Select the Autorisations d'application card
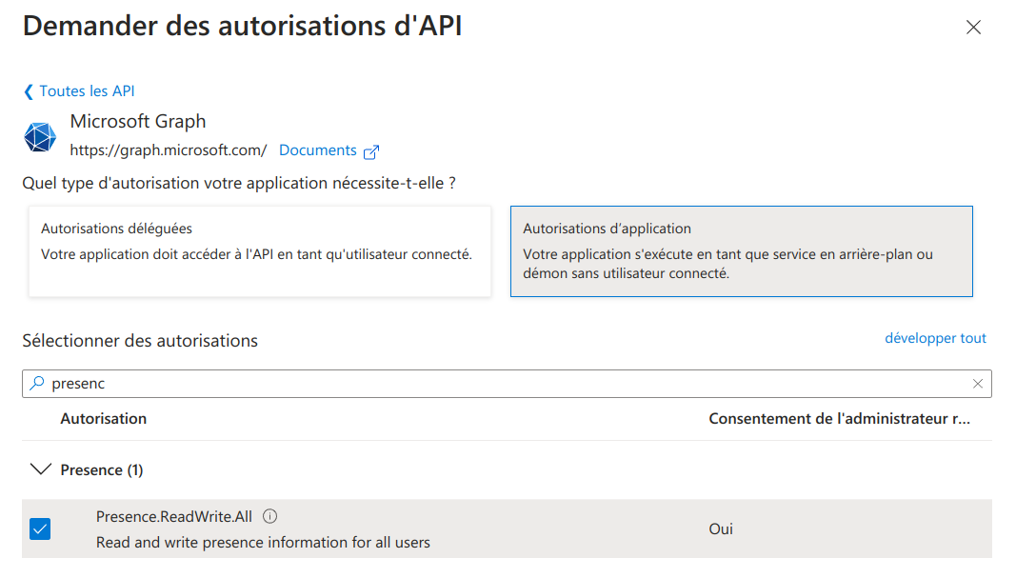 coord(741,251)
